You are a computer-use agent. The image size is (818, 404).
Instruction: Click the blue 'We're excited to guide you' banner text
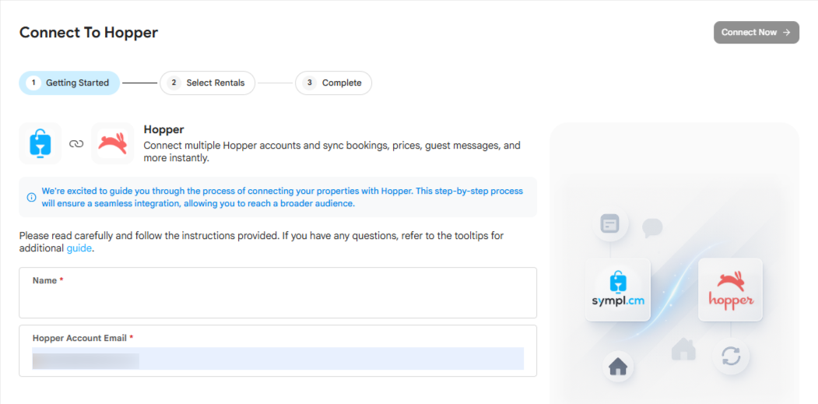(x=283, y=197)
